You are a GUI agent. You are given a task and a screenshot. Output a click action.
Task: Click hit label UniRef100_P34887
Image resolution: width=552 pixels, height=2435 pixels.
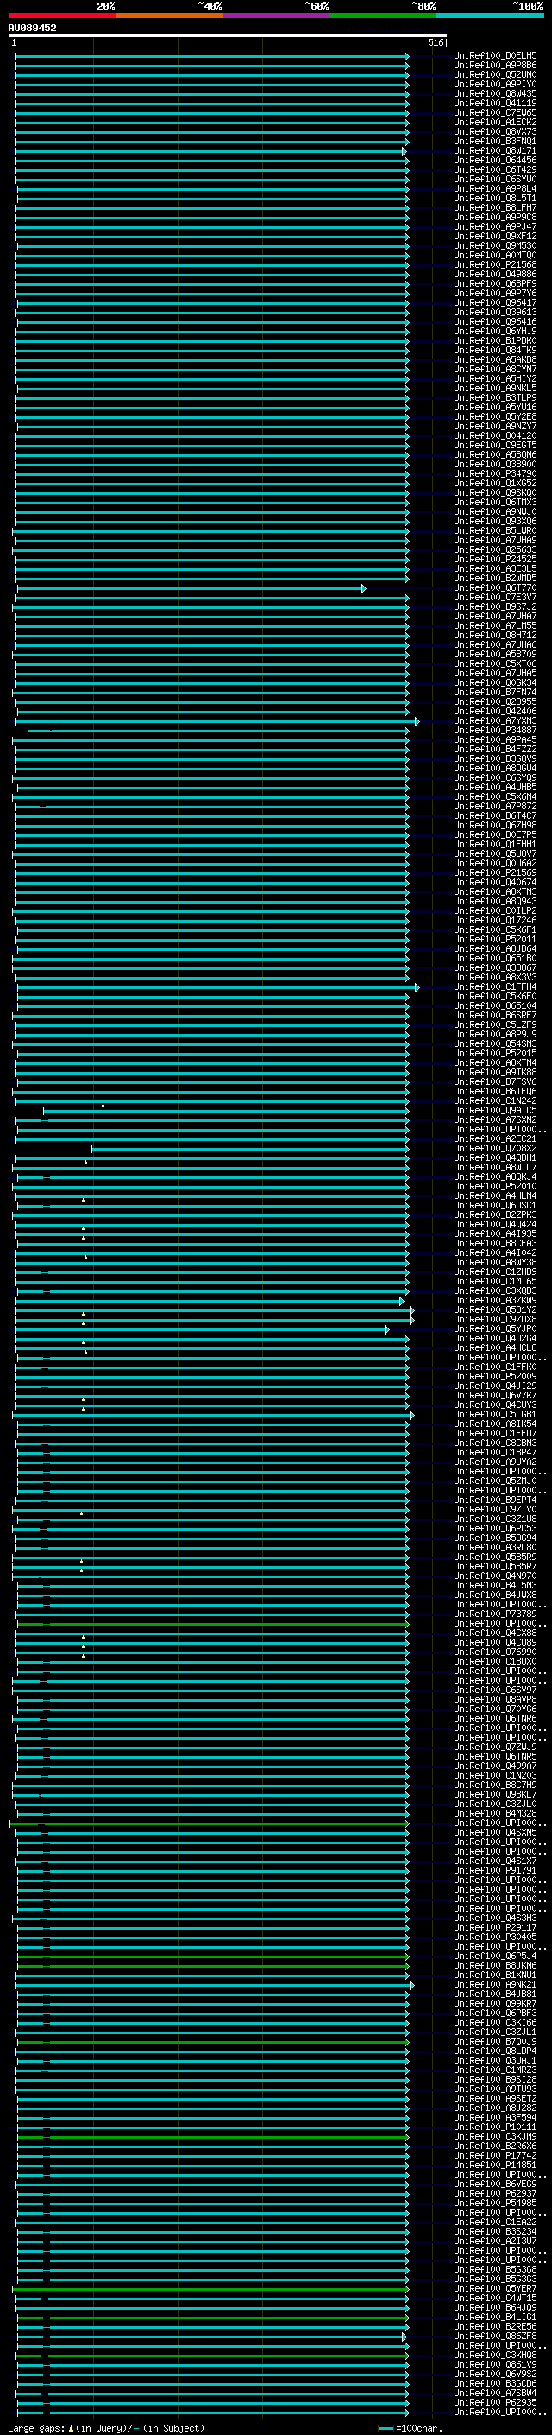pyautogui.click(x=495, y=731)
